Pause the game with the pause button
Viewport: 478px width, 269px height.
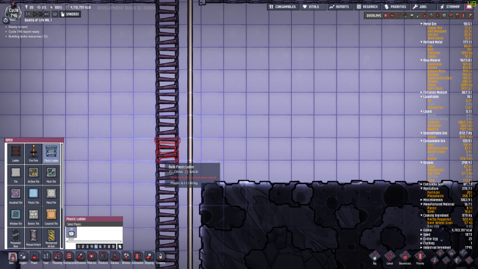pos(28,14)
